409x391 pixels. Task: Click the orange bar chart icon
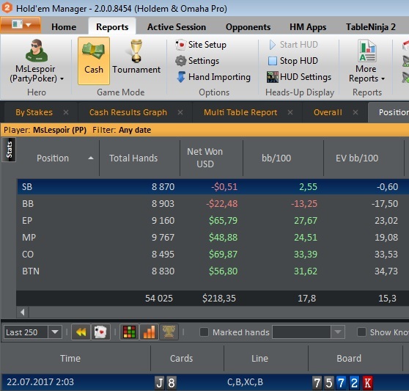[149, 332]
